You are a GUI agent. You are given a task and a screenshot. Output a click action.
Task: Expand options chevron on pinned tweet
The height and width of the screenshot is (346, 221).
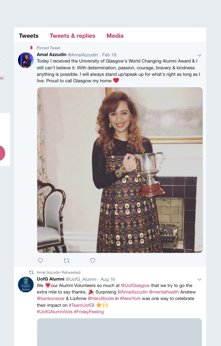(x=199, y=55)
